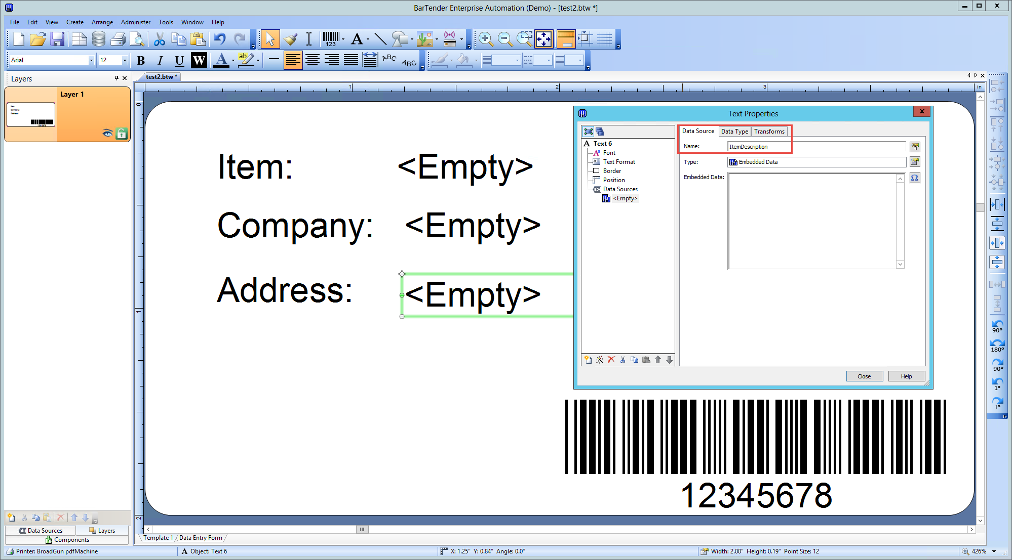This screenshot has width=1012, height=560.
Task: Open the shape tool dropdown arrow
Action: [x=412, y=39]
